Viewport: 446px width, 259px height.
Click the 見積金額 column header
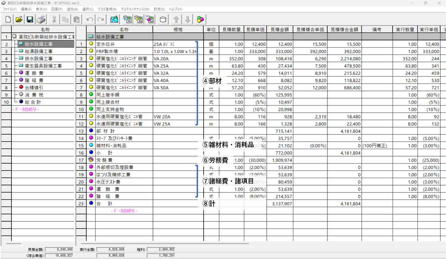pyautogui.click(x=281, y=29)
